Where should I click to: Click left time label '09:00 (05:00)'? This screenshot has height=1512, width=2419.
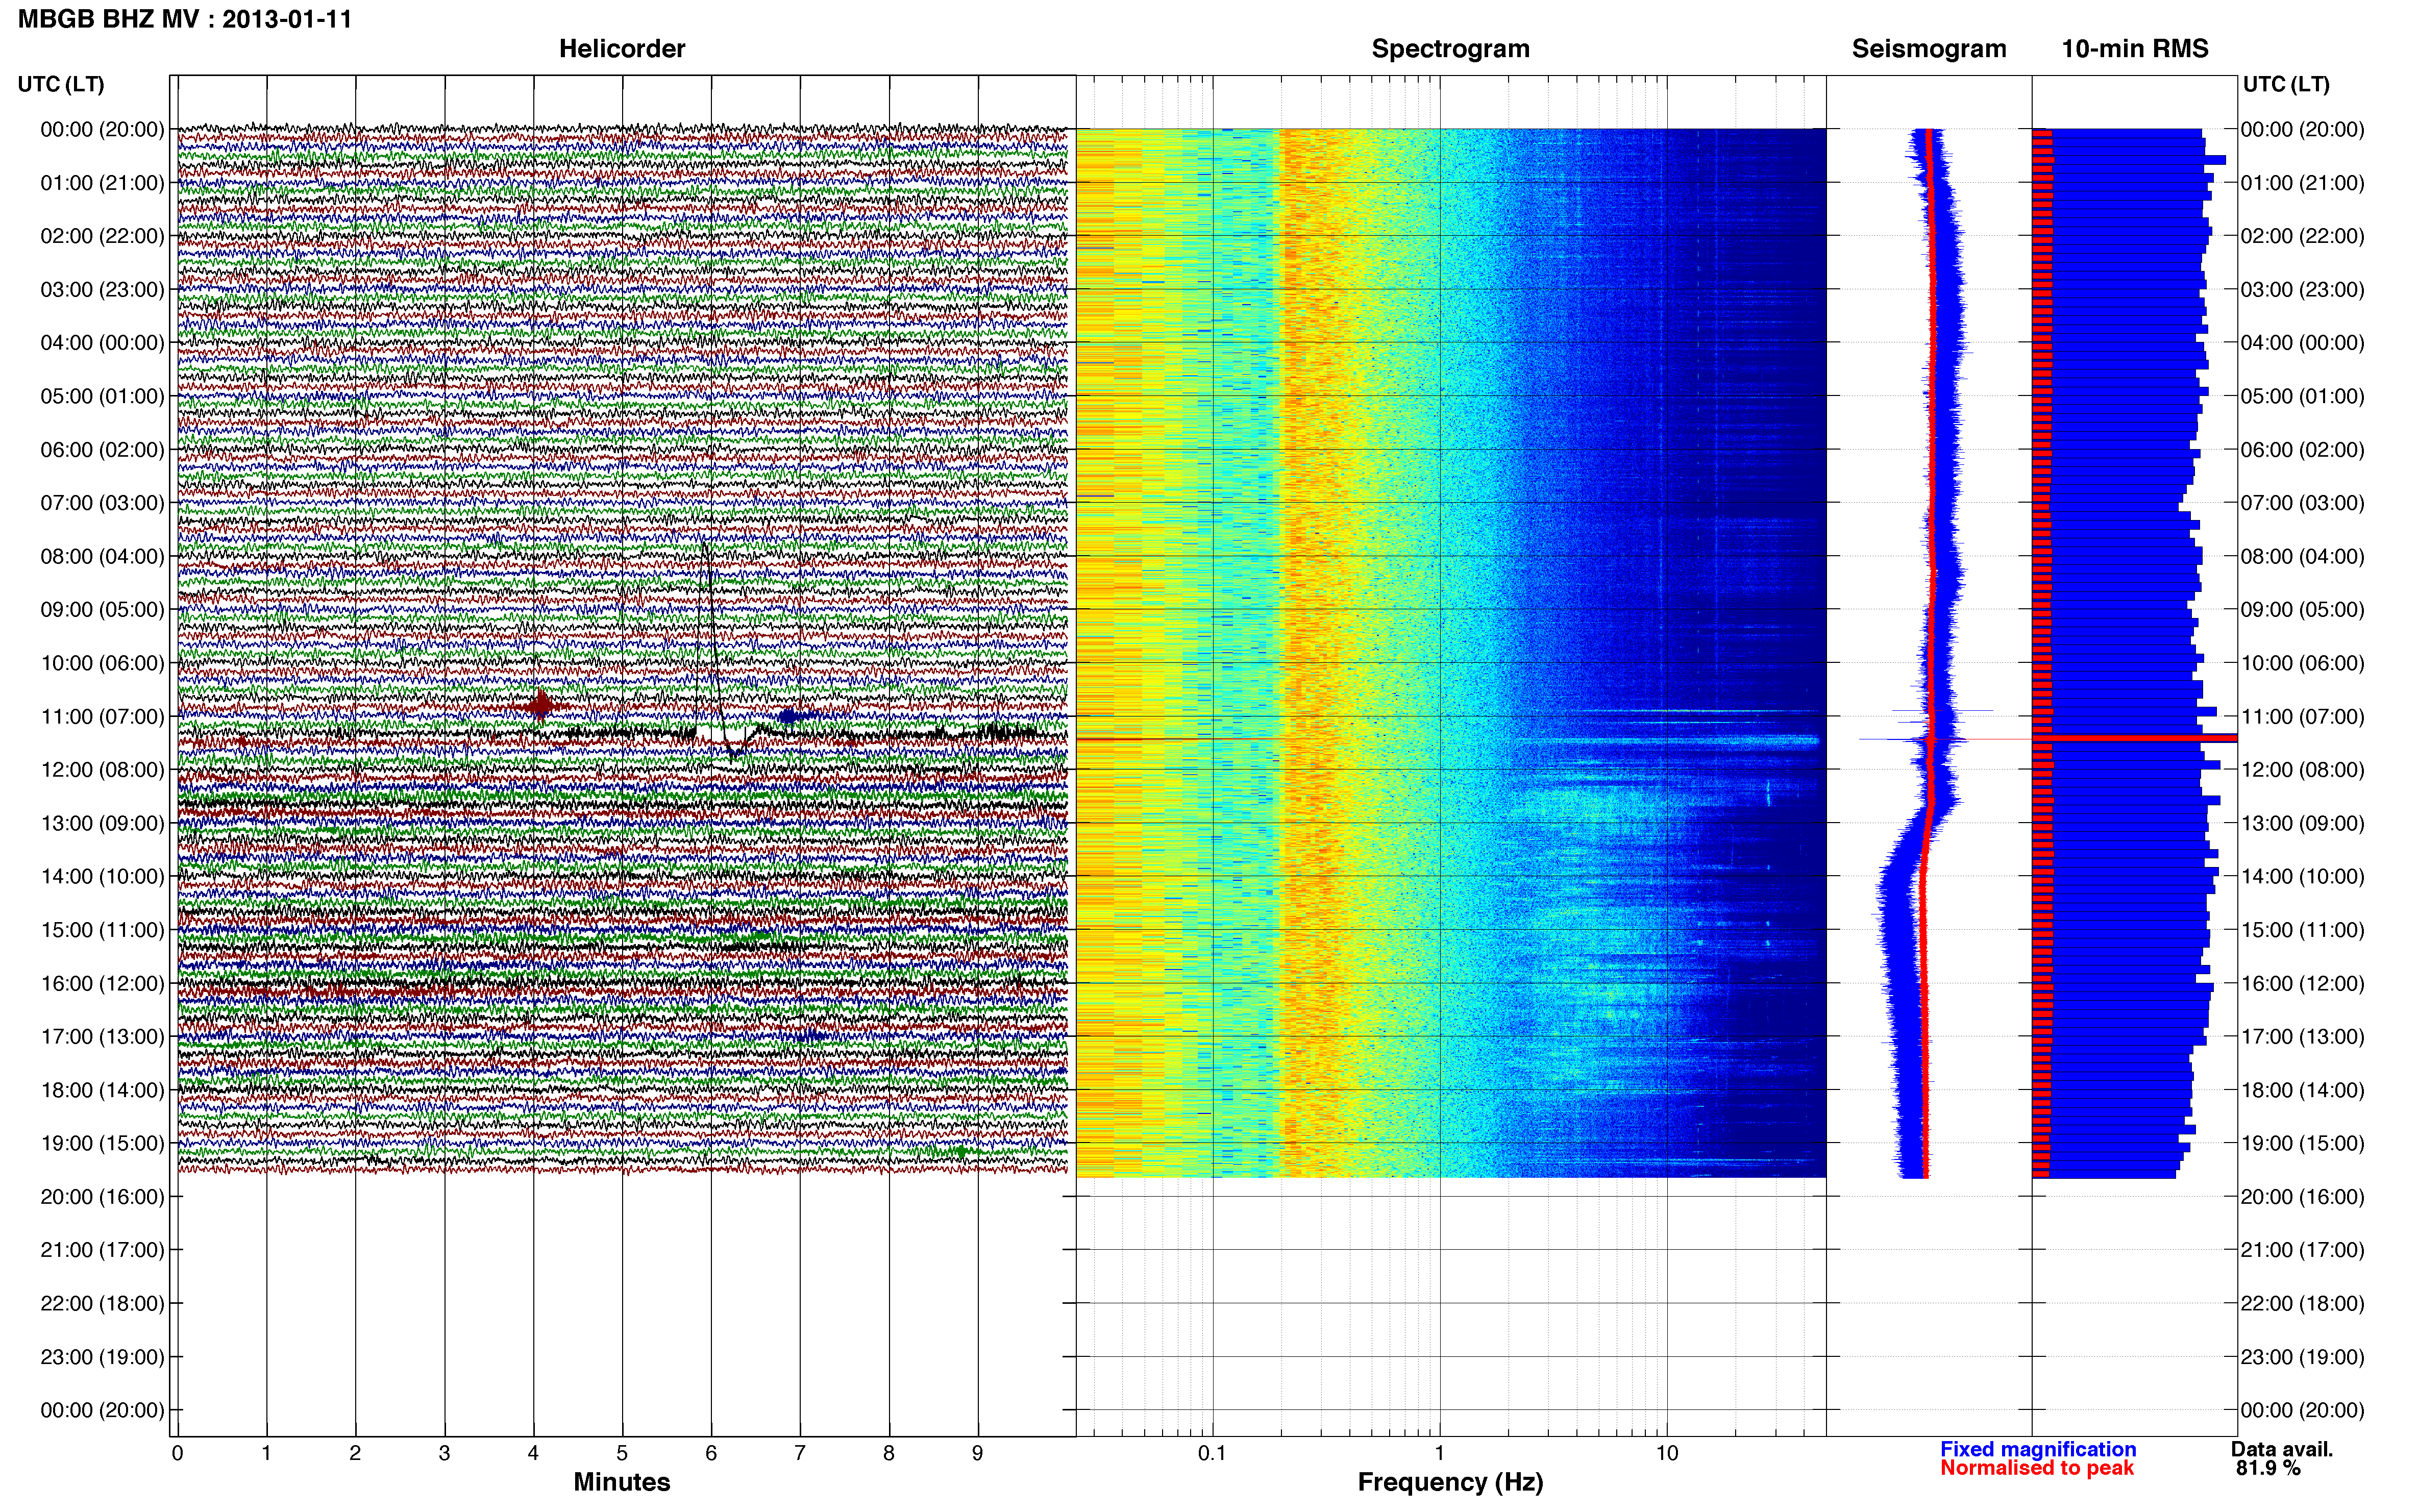pos(102,610)
